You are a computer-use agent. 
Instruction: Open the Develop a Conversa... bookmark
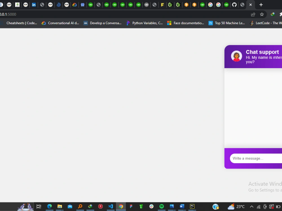(x=103, y=23)
